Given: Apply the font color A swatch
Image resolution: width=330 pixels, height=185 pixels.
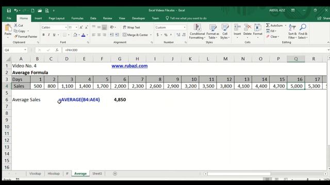Looking at the screenshot, I should coord(84,35).
